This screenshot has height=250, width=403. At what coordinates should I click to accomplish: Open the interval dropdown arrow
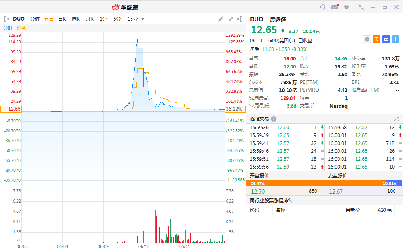pyautogui.click(x=143, y=19)
